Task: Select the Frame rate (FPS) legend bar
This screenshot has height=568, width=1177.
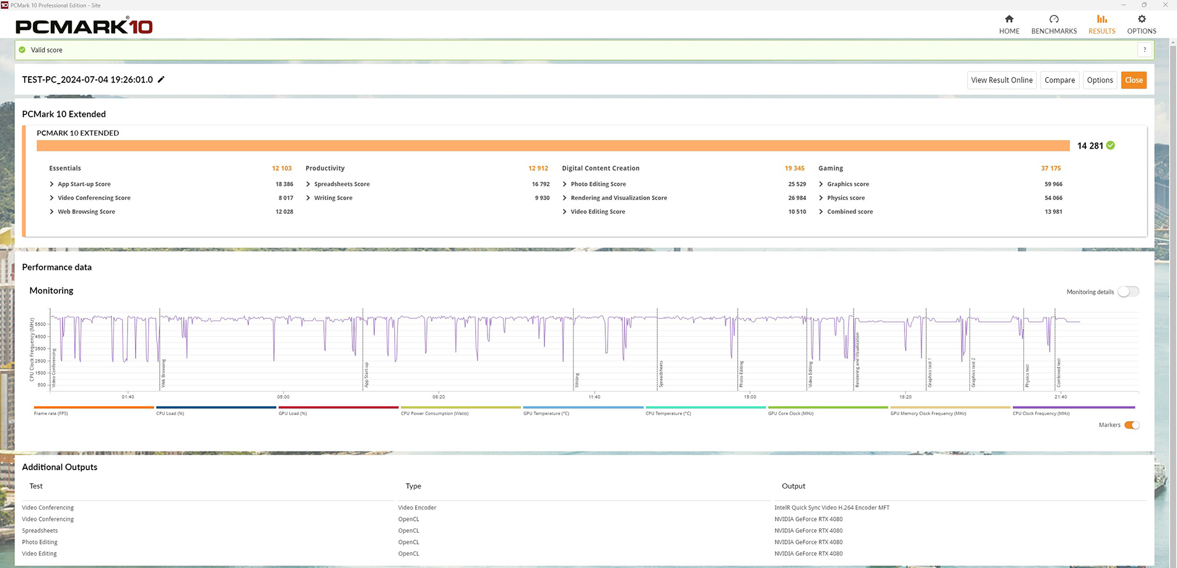Action: click(x=94, y=408)
